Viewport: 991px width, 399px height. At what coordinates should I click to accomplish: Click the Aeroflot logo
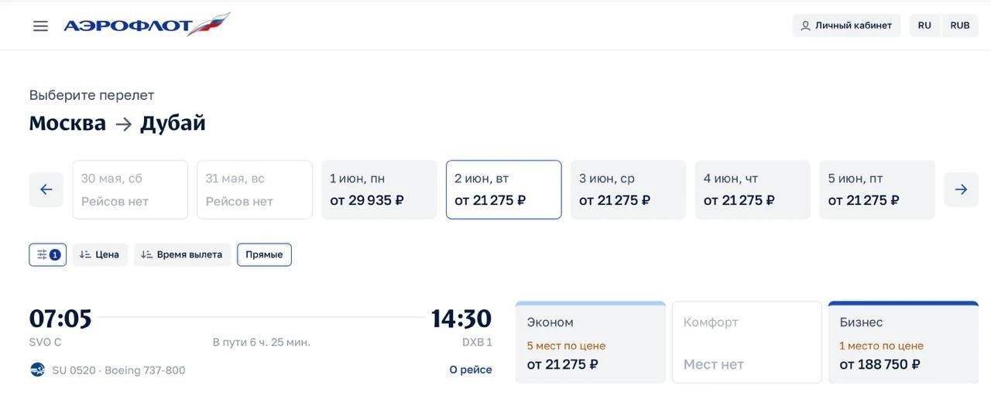tap(146, 25)
